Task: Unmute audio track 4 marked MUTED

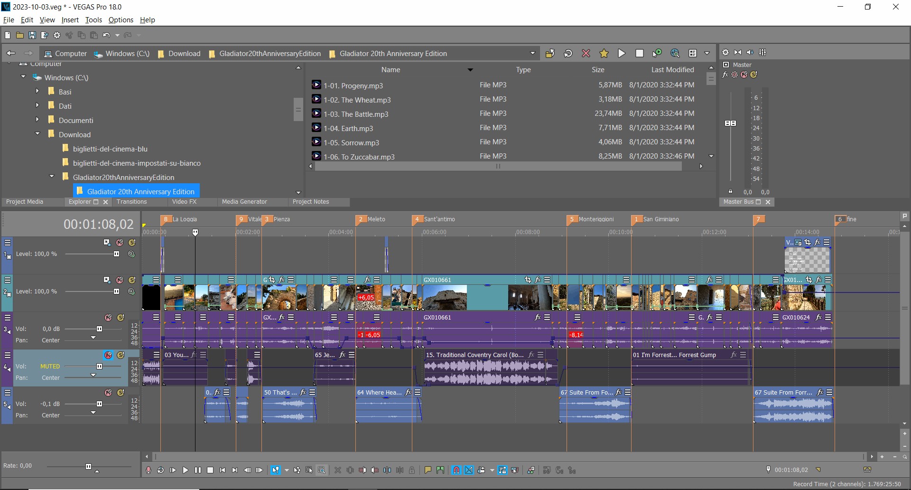Action: coord(108,355)
